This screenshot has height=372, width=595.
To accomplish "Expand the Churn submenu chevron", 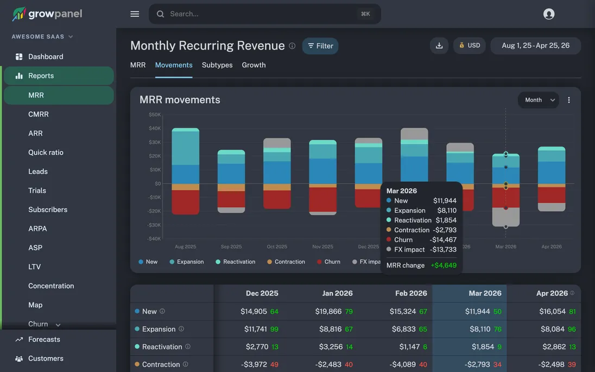I will tap(58, 325).
